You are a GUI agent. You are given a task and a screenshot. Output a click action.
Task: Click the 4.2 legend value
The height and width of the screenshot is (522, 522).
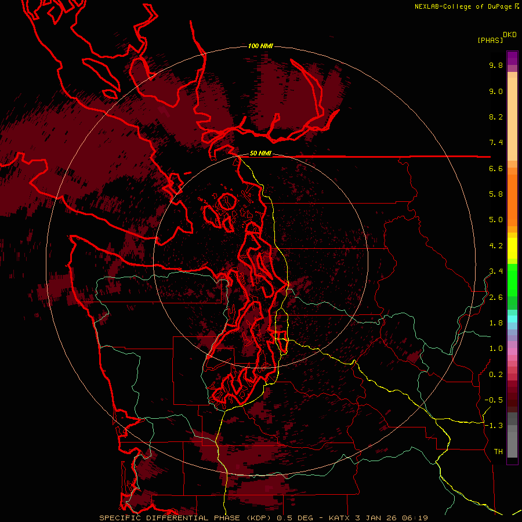pos(496,246)
